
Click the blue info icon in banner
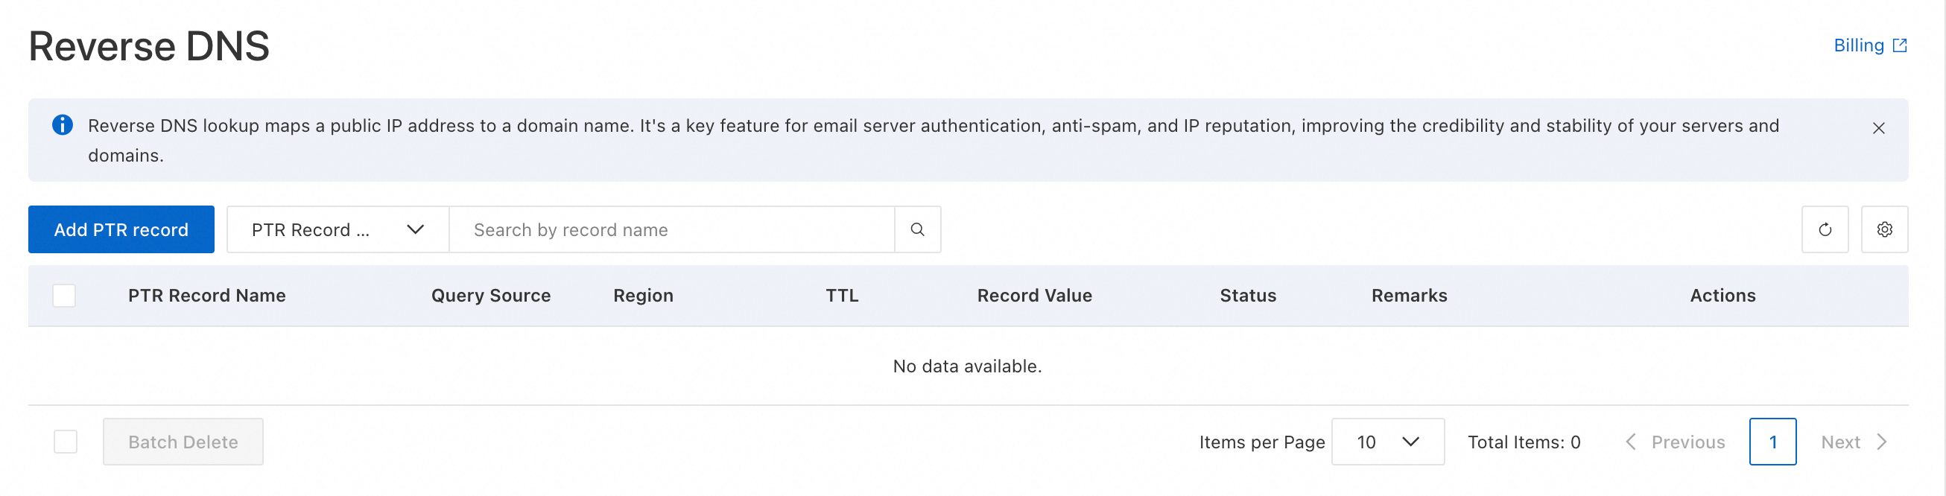click(x=63, y=125)
